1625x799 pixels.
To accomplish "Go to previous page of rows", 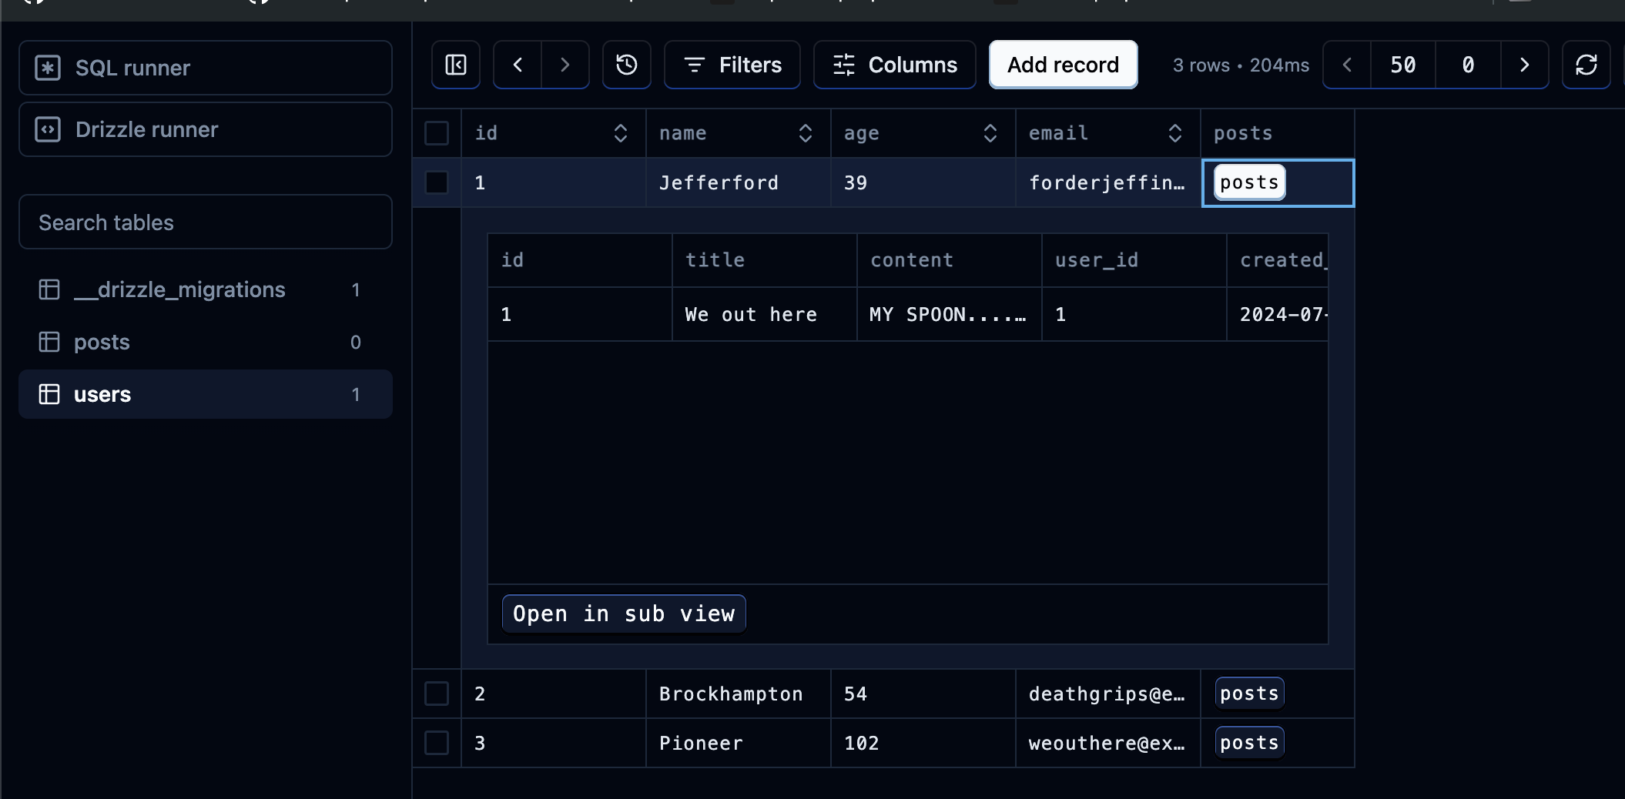I will tap(1347, 65).
